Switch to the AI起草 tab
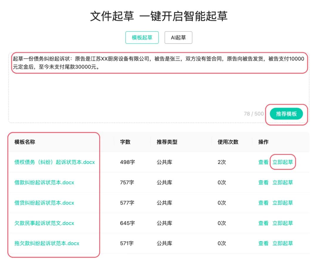317x264 pixels. tap(178, 37)
